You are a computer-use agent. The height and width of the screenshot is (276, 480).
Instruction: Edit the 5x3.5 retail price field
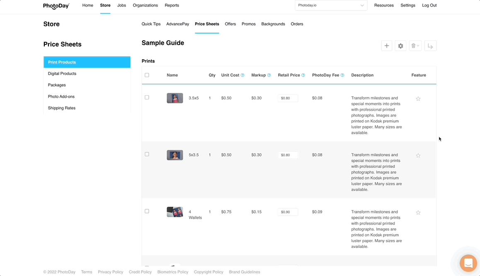[288, 155]
